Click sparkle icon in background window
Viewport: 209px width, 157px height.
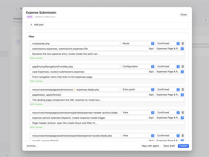pos(206,20)
